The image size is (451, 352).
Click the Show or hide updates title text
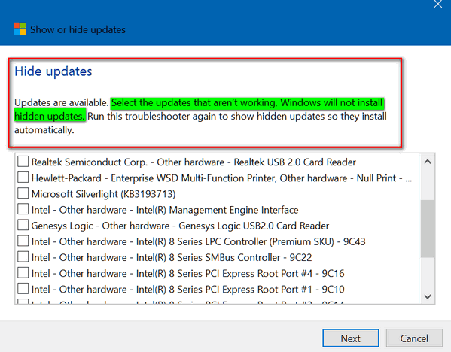point(78,29)
